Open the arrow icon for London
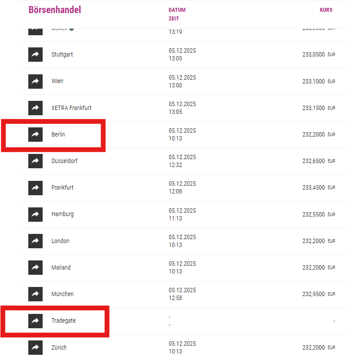 [x=36, y=241]
